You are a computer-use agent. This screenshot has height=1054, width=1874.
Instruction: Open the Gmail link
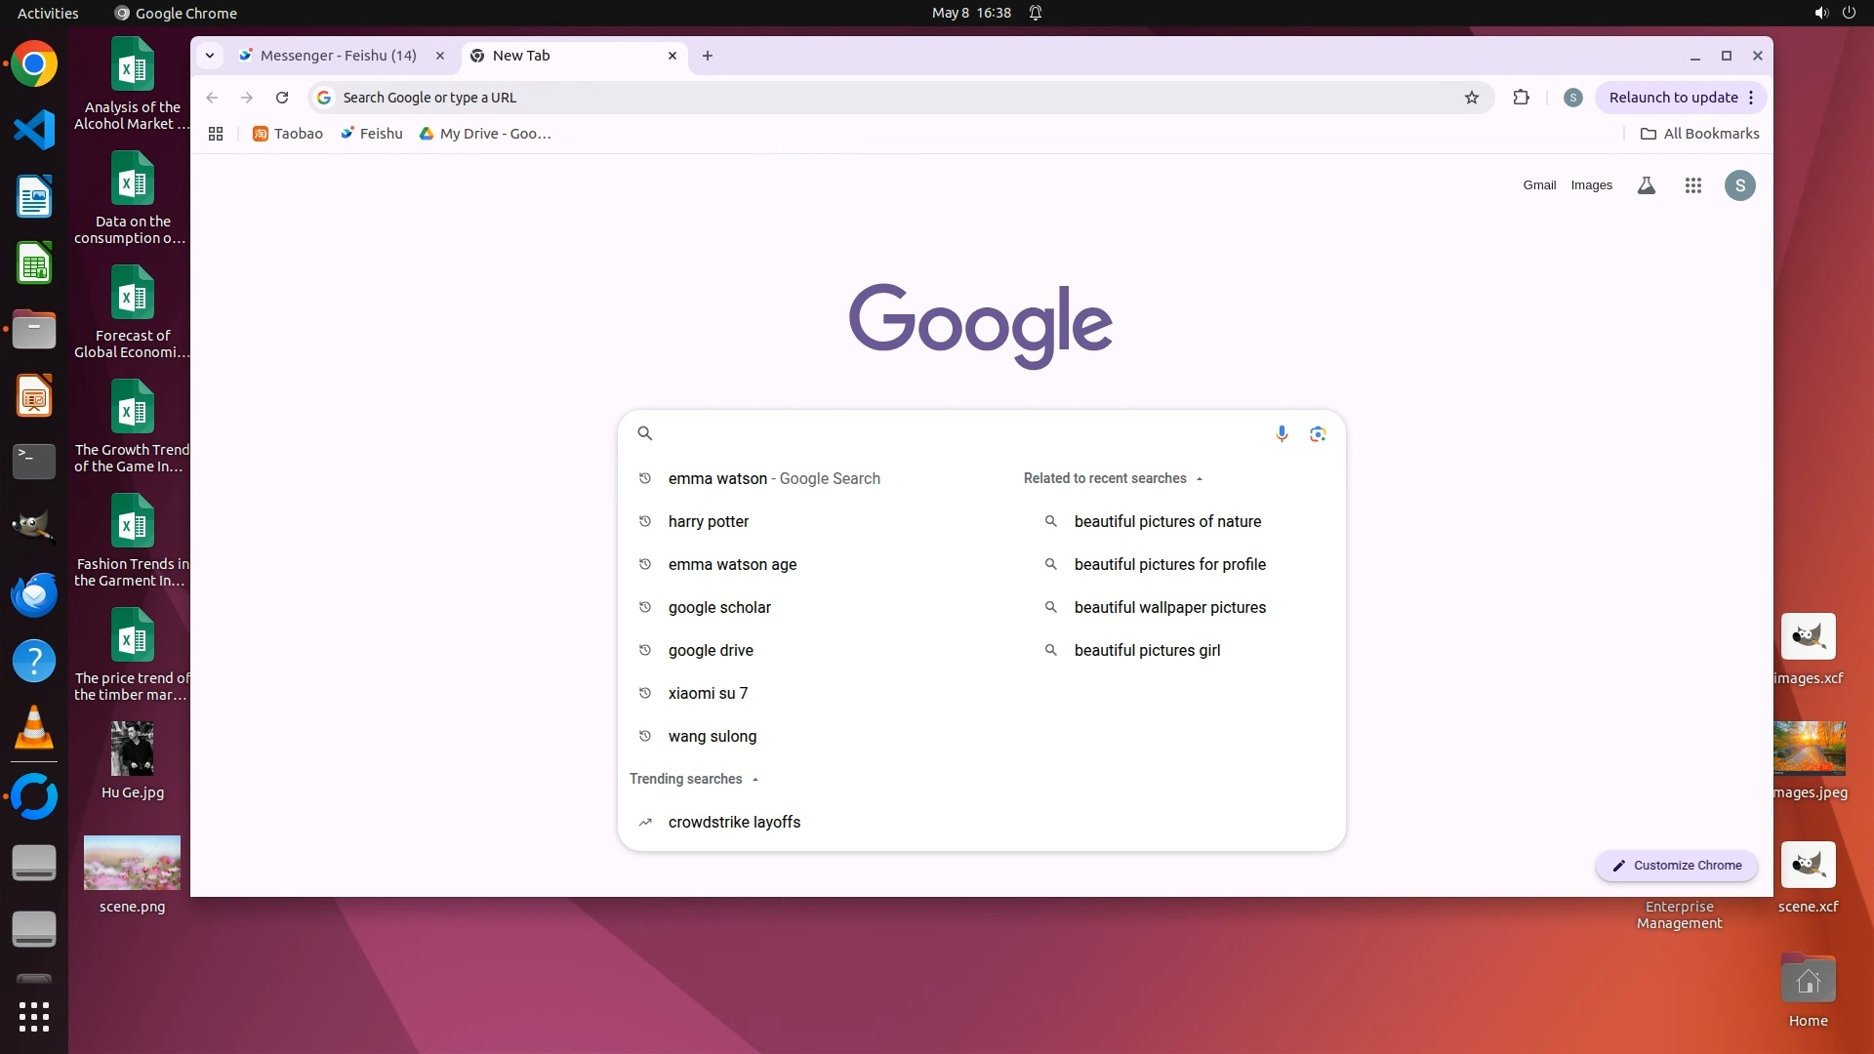(x=1539, y=185)
